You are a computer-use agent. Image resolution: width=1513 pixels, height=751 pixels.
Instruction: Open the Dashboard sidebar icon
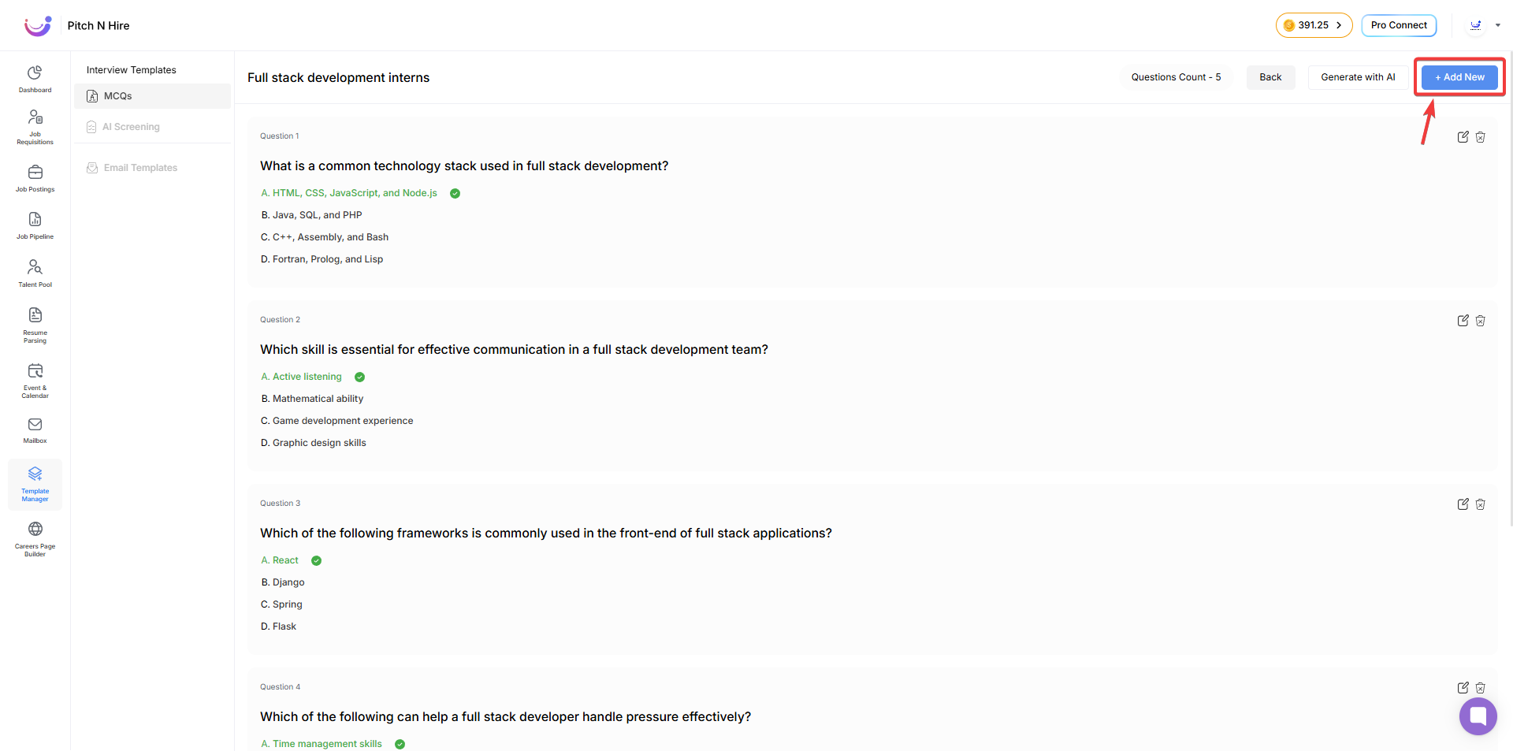pos(35,78)
